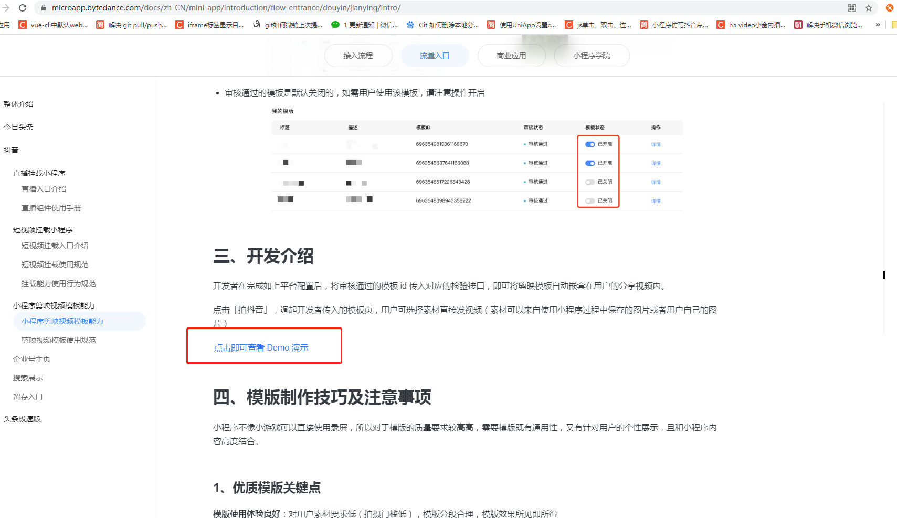Toggle the switch for template 6963548637641166088
897x518 pixels.
590,163
